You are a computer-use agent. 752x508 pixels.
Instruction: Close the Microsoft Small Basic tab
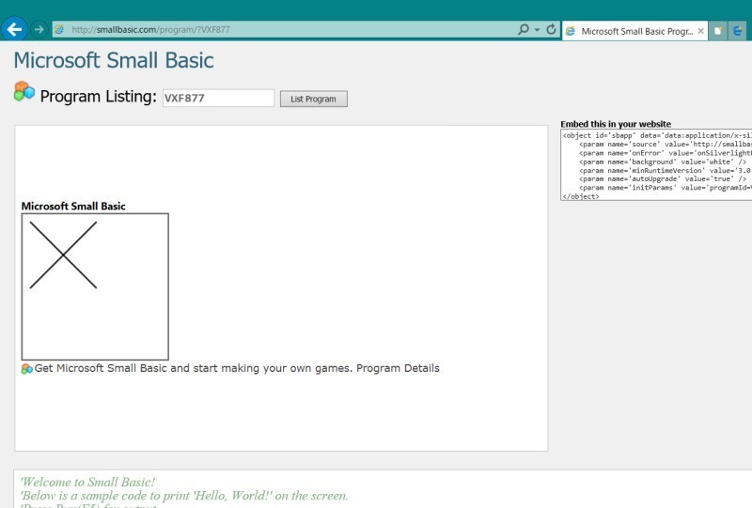(700, 31)
